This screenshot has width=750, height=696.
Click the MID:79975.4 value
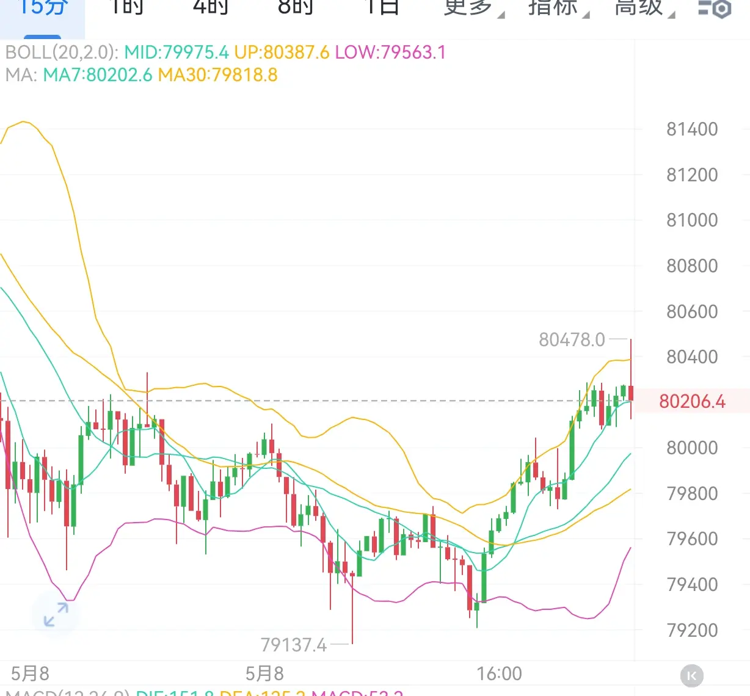click(x=177, y=53)
